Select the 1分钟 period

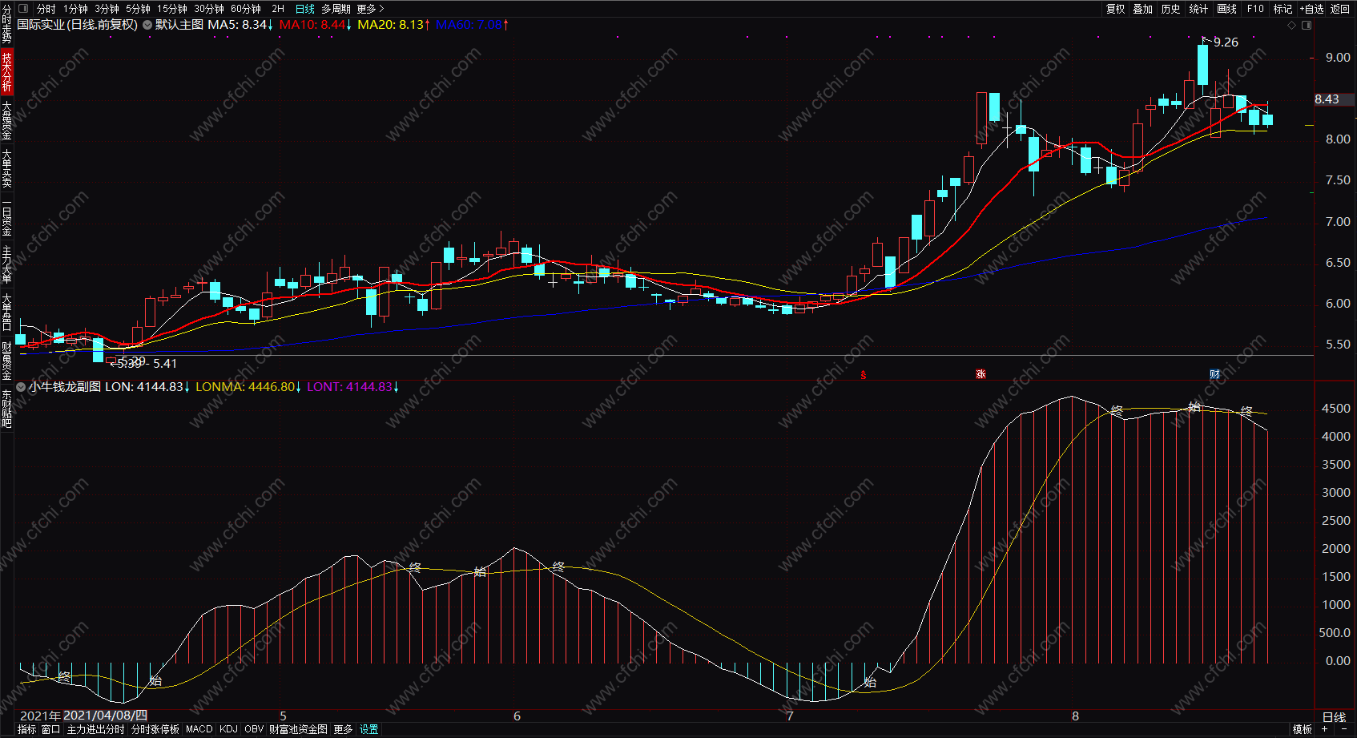pyautogui.click(x=75, y=9)
